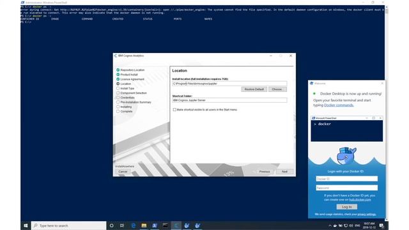
Task: Click the Restore Default button
Action: click(254, 89)
